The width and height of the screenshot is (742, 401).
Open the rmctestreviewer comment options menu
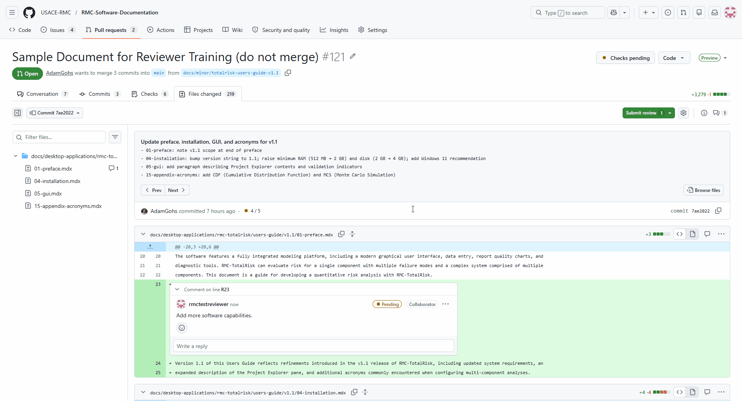coord(446,304)
